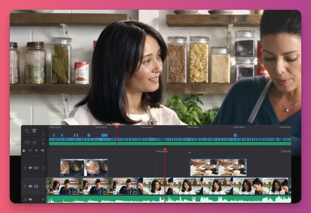311x213 pixels.
Task: Click the padlock icon on track 1
Action: click(25, 186)
